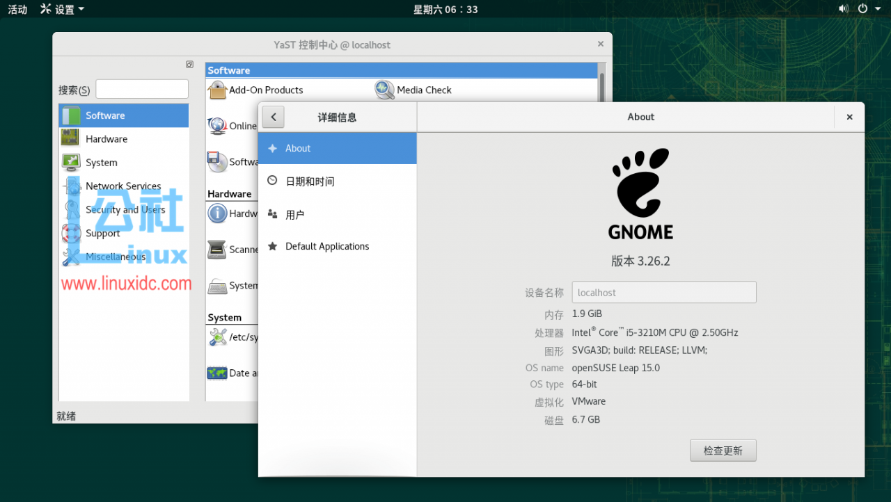891x502 pixels.
Task: Click the 64-bit OS type value
Action: point(585,384)
